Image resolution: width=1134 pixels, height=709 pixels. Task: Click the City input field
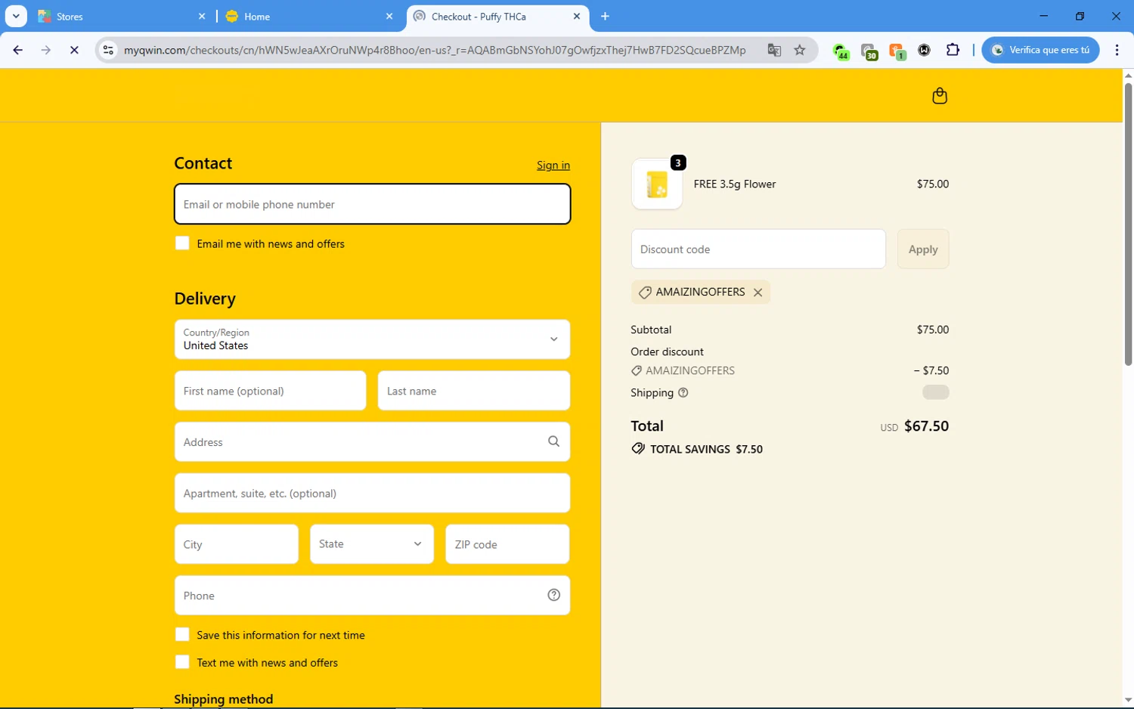coord(237,544)
